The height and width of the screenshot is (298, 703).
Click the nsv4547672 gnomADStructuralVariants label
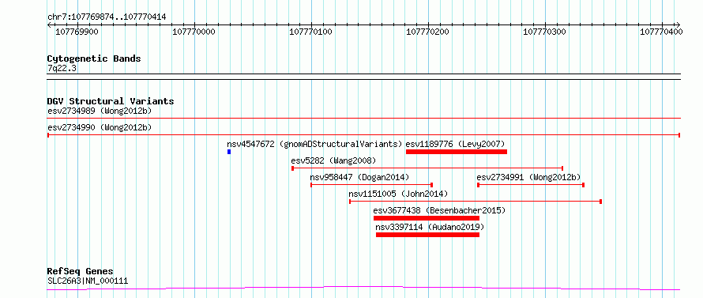tap(314, 144)
